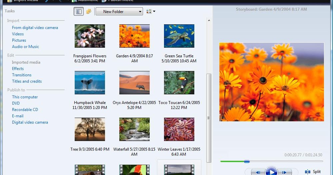Click the Toco Toucan 6/24/2005 caption
Image resolution: width=333 pixels, height=175 pixels.
[179, 105]
